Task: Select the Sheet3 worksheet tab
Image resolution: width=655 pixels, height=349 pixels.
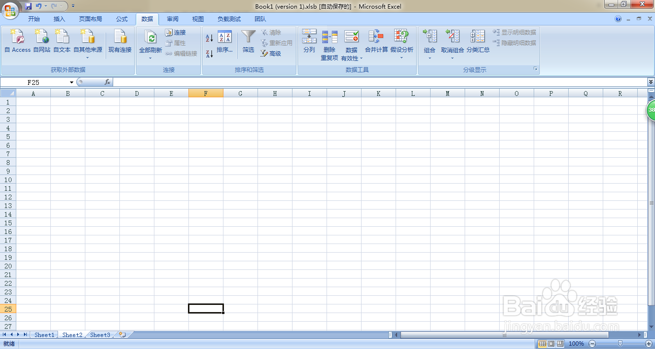Action: (100, 335)
